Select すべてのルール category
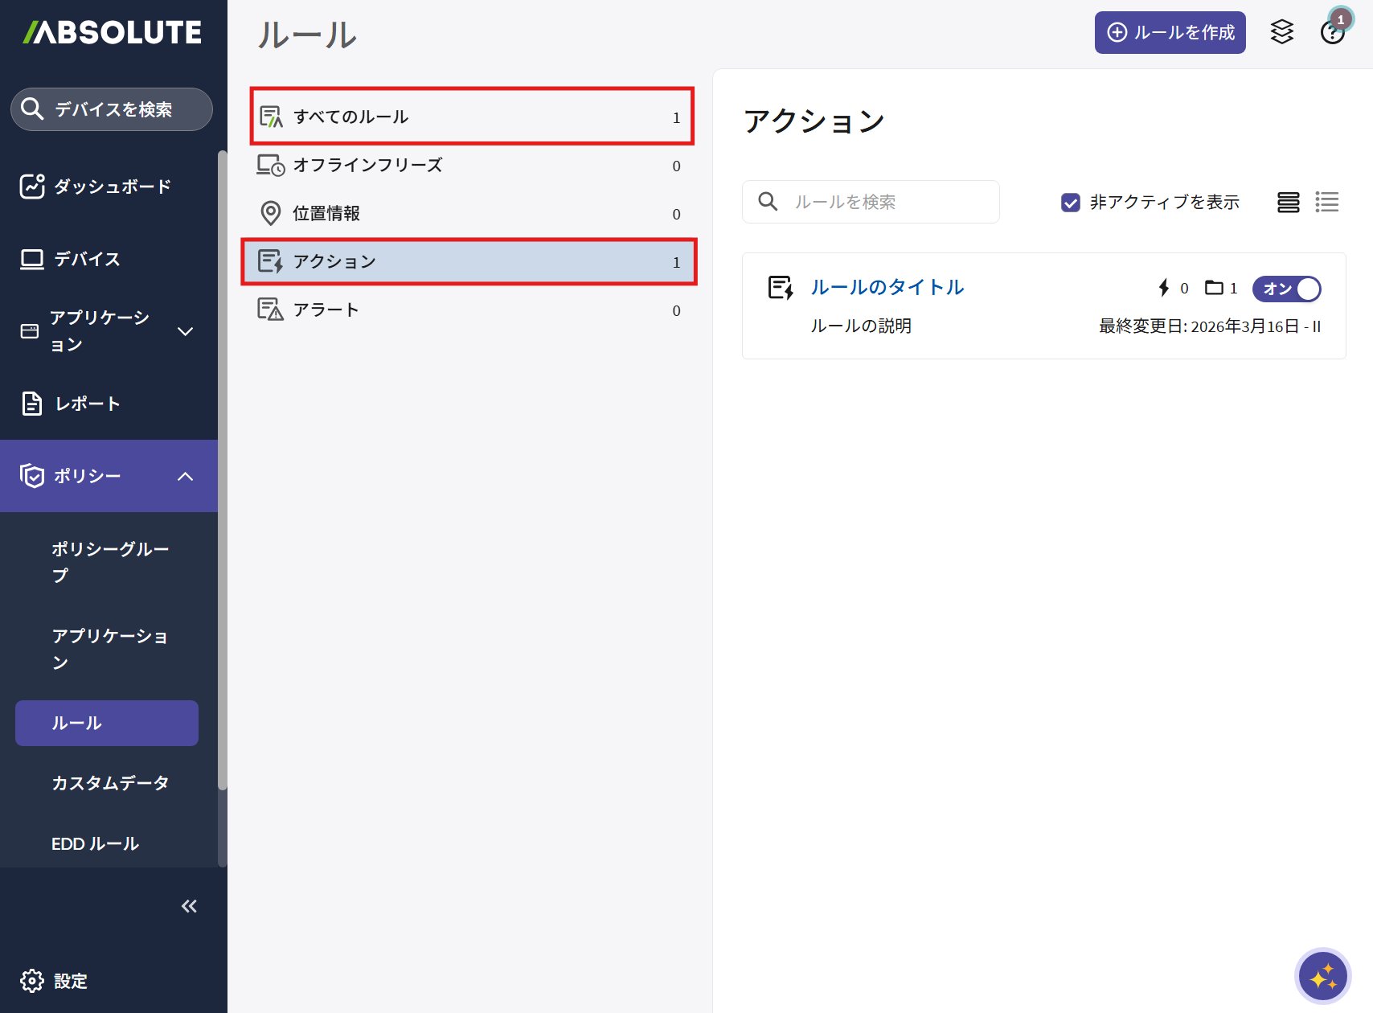Viewport: 1373px width, 1013px height. (x=471, y=117)
